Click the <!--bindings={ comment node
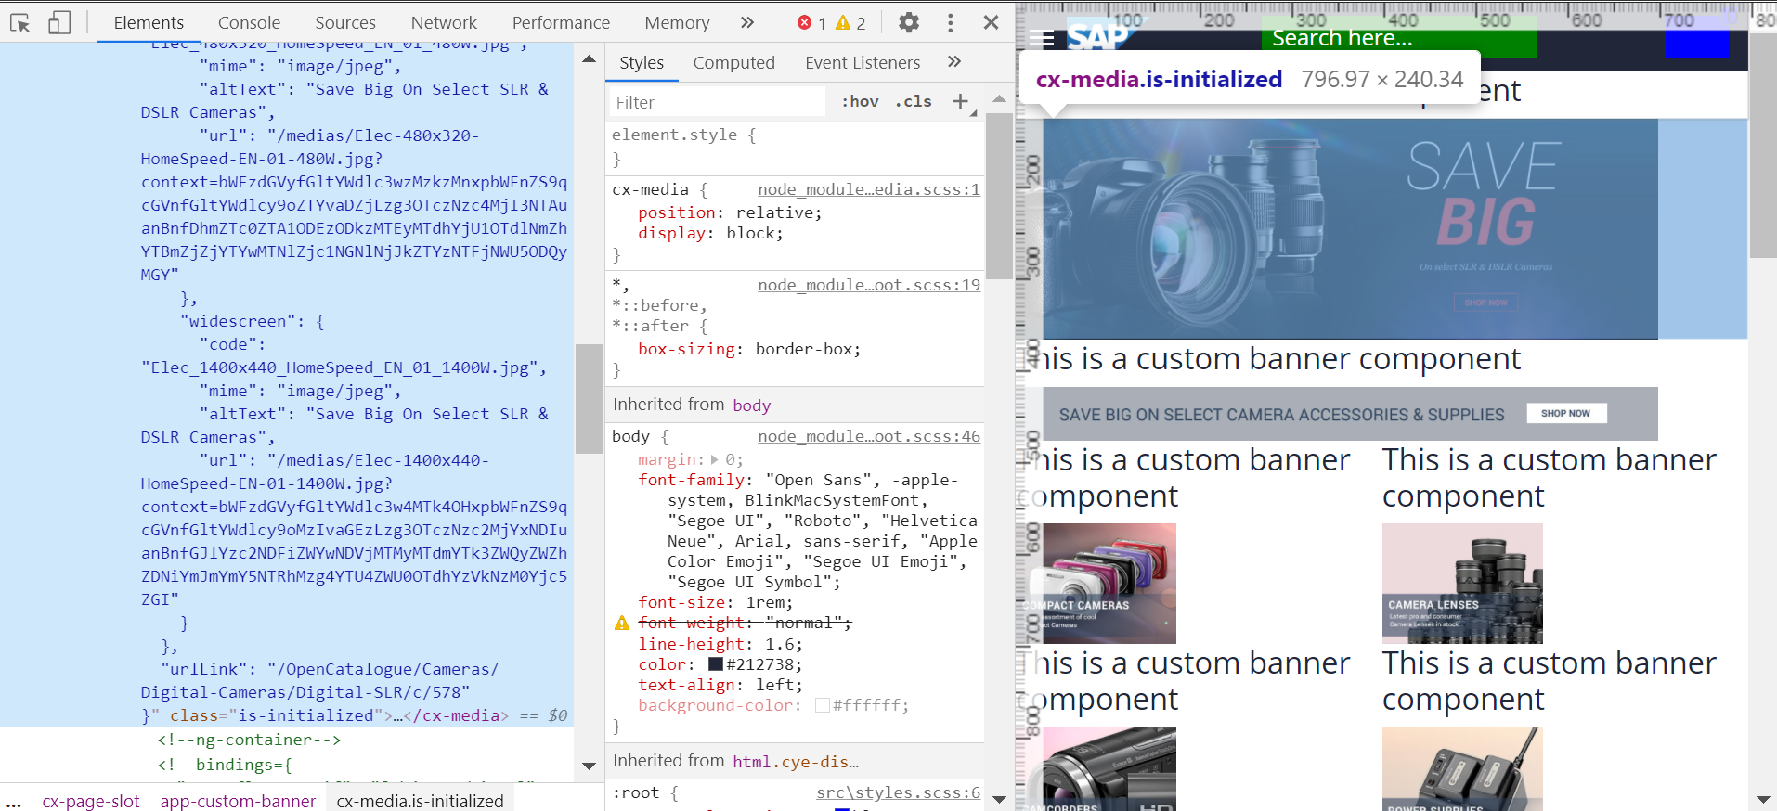Screen dimensions: 1777x811 click(x=225, y=765)
